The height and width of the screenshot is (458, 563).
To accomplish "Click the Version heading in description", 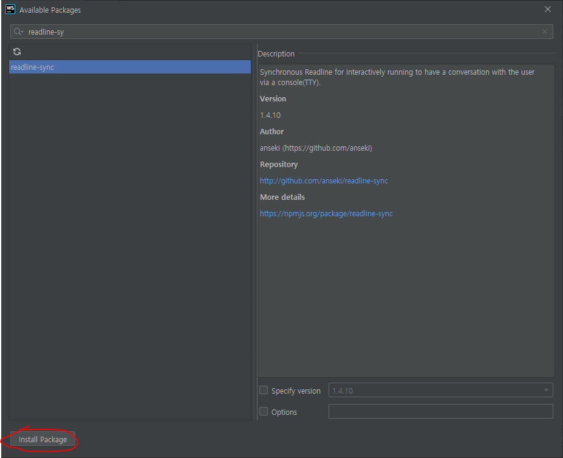I will (x=273, y=99).
